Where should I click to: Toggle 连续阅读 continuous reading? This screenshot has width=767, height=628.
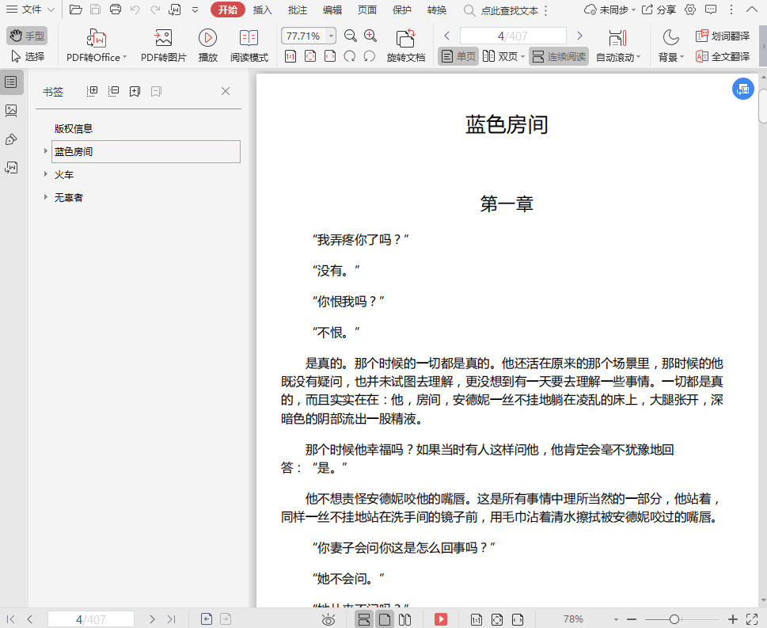pyautogui.click(x=559, y=56)
